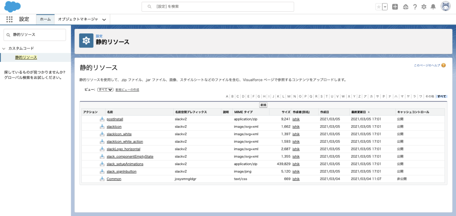Image resolution: width=456 pixels, height=216 pixels.
Task: Click the favorites star icon
Action: (378, 7)
